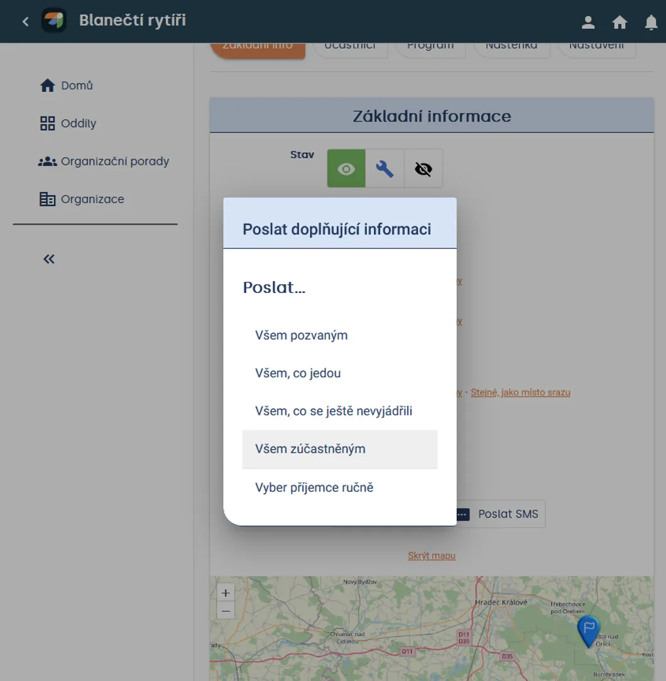The width and height of the screenshot is (666, 681).
Task: Open the user profile icon
Action: pos(588,22)
